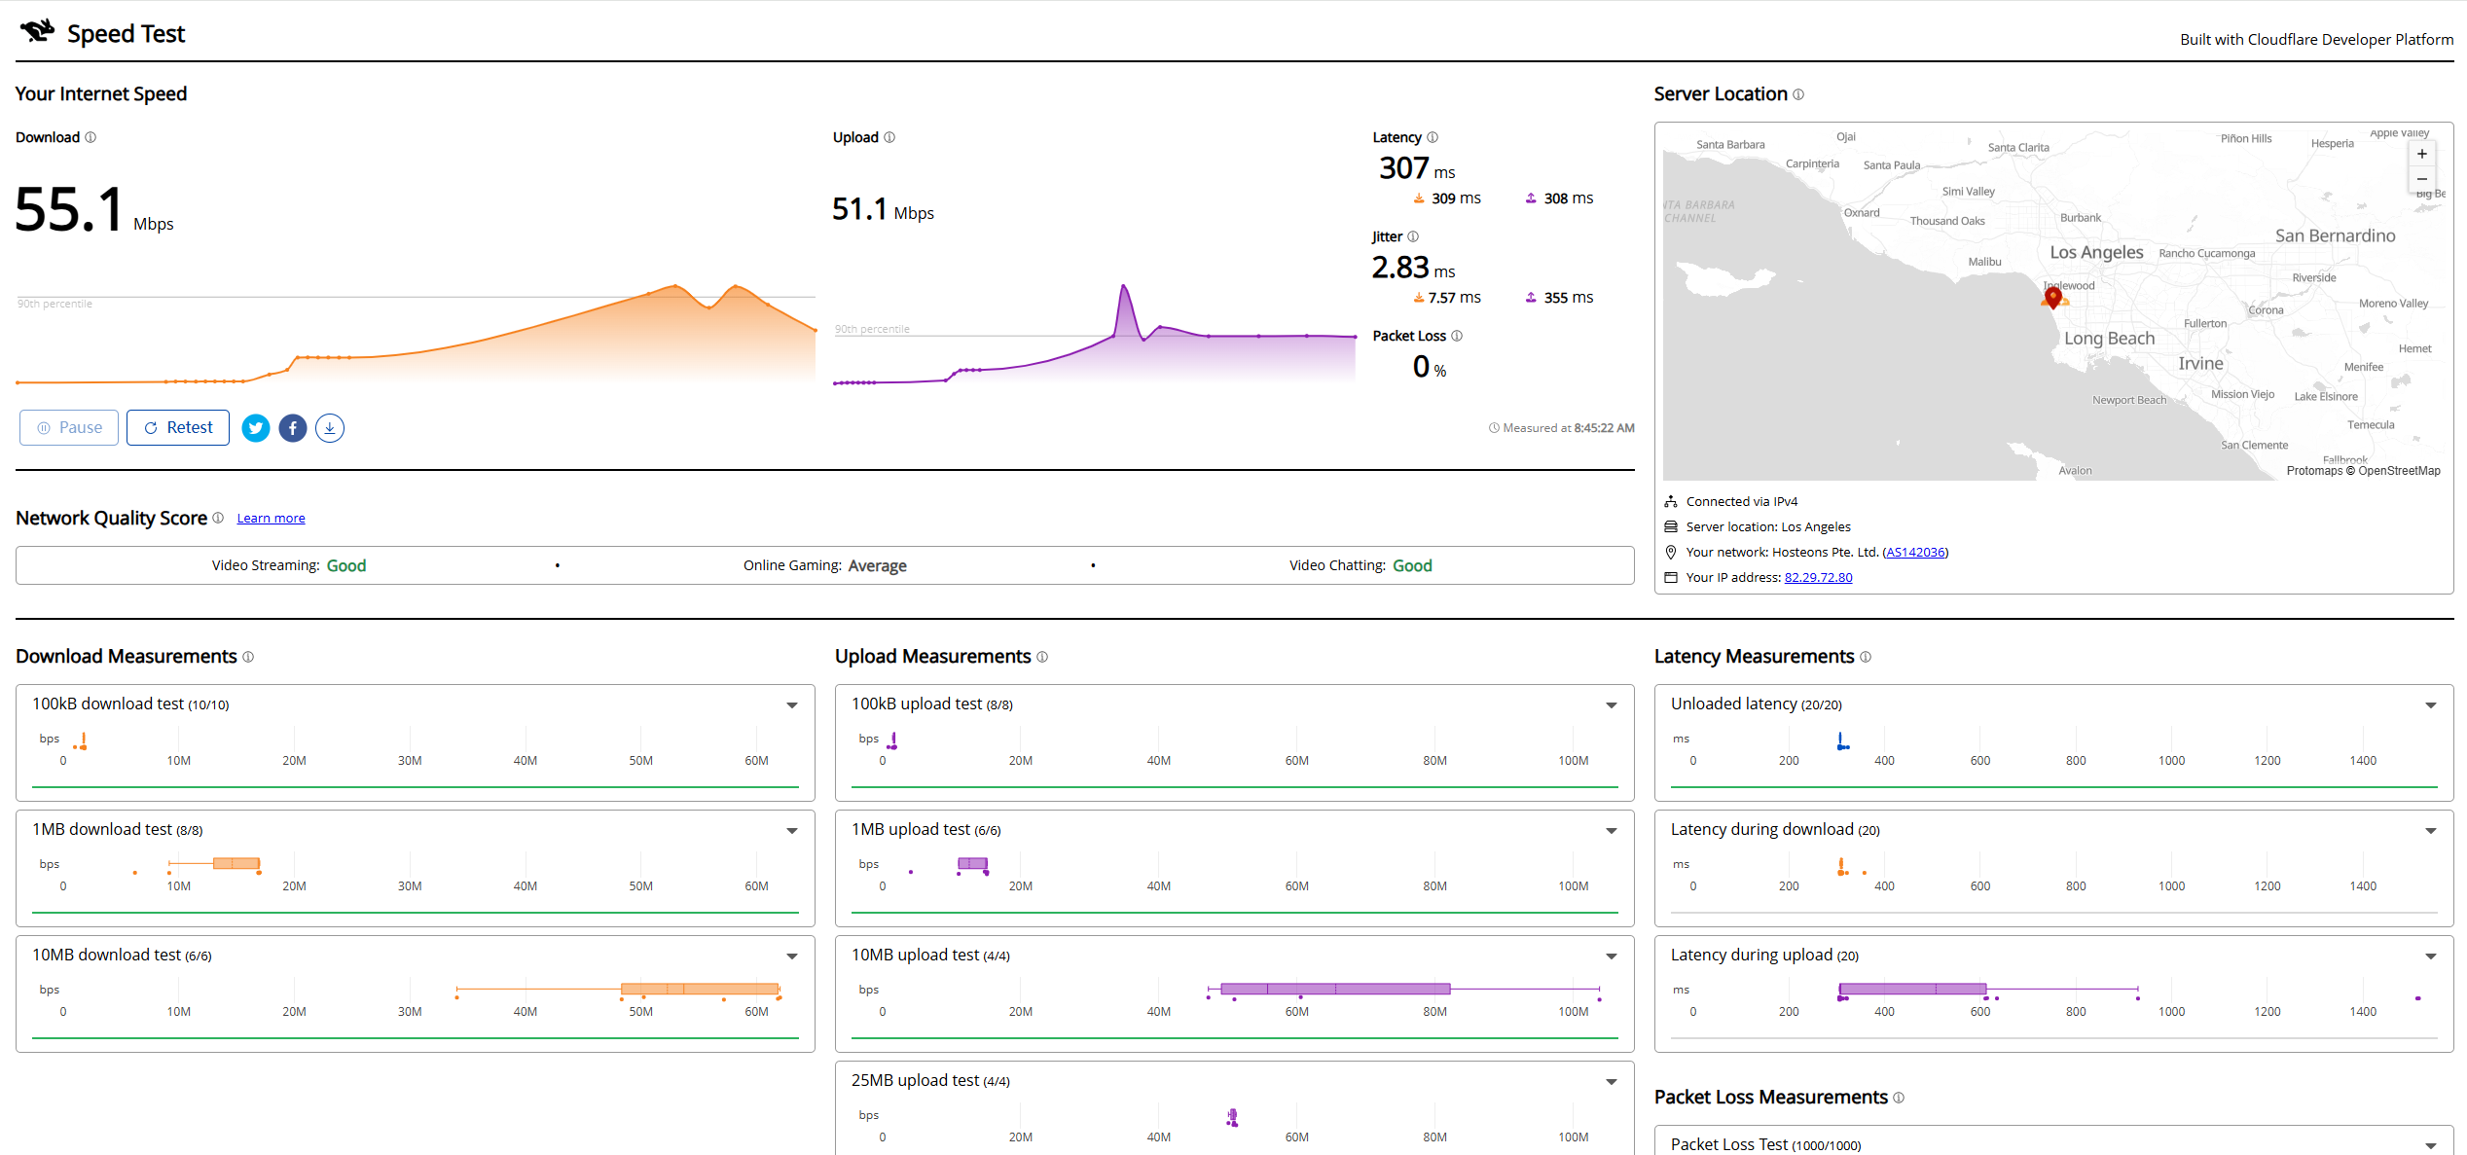Click the info icon beside Upload
This screenshot has height=1155, width=2467.
889,137
